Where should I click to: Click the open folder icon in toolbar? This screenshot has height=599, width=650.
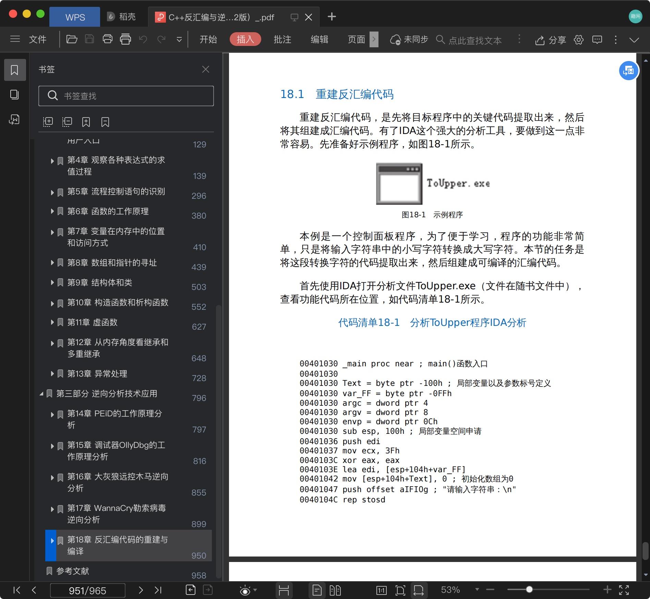click(72, 39)
